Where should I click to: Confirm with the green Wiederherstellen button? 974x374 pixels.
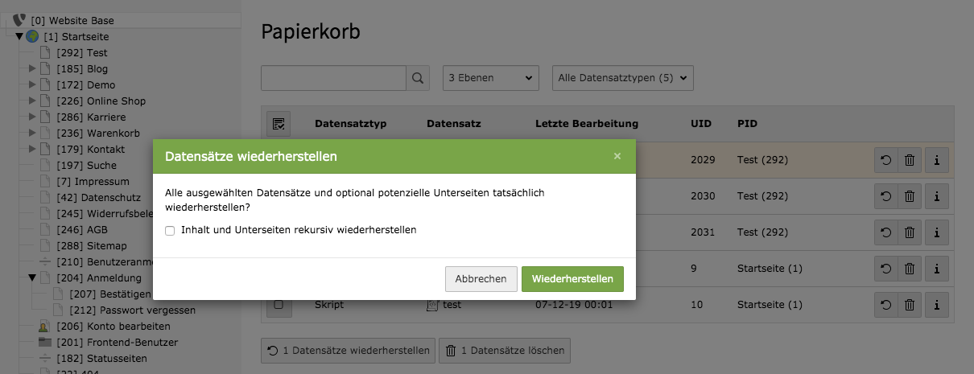coord(572,279)
